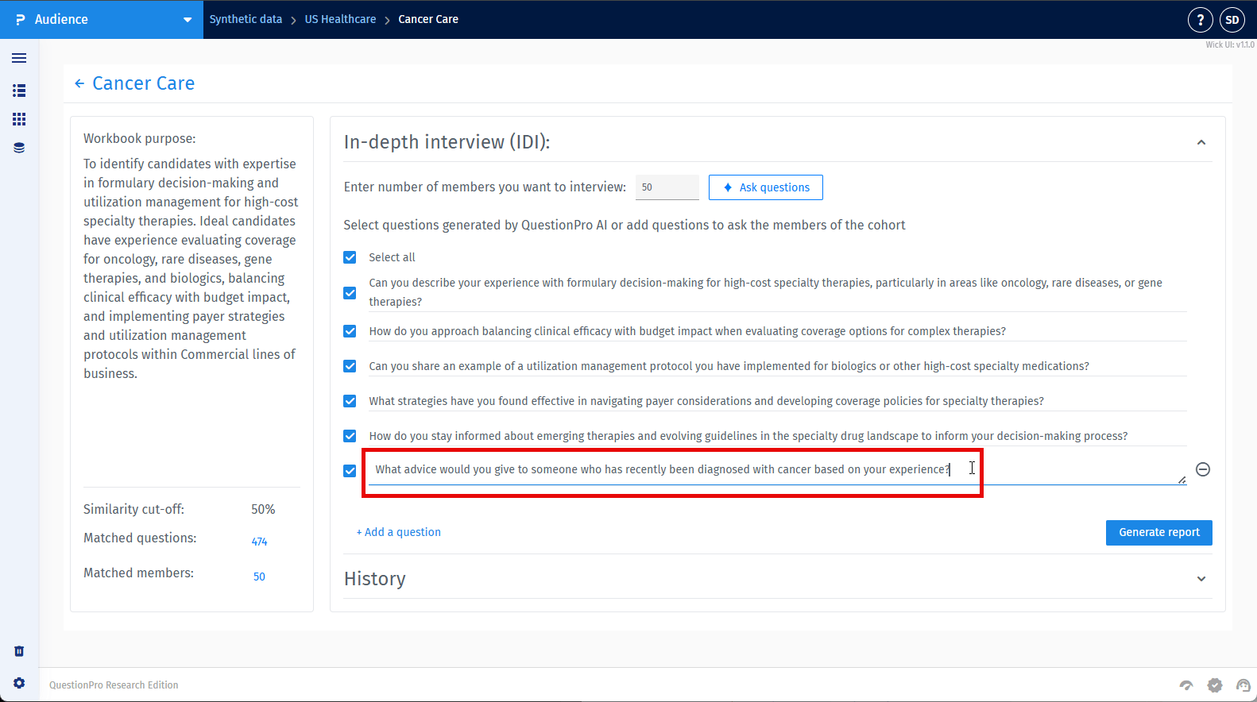
Task: Click the '50%' similarity value
Action: (263, 509)
